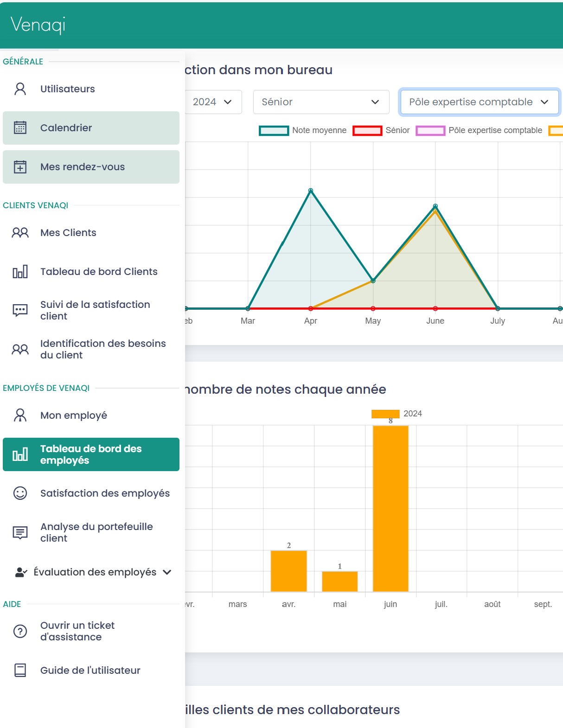Toggle the Pôle expertise comptable legend swatch
563x728 pixels.
point(430,130)
